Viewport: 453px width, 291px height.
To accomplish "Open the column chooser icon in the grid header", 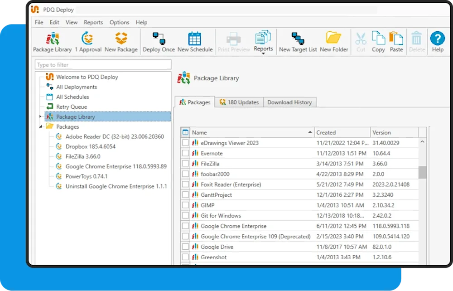I will (185, 132).
